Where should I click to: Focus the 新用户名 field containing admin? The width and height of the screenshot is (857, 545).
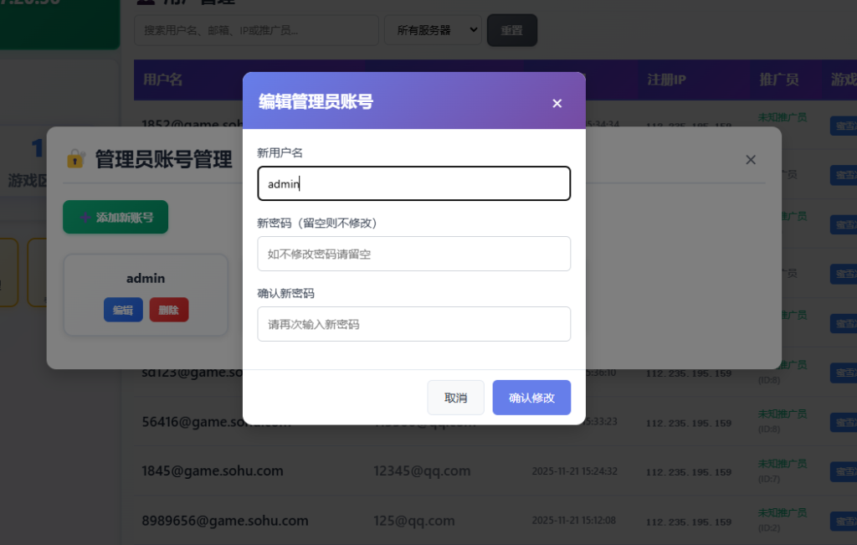(413, 183)
